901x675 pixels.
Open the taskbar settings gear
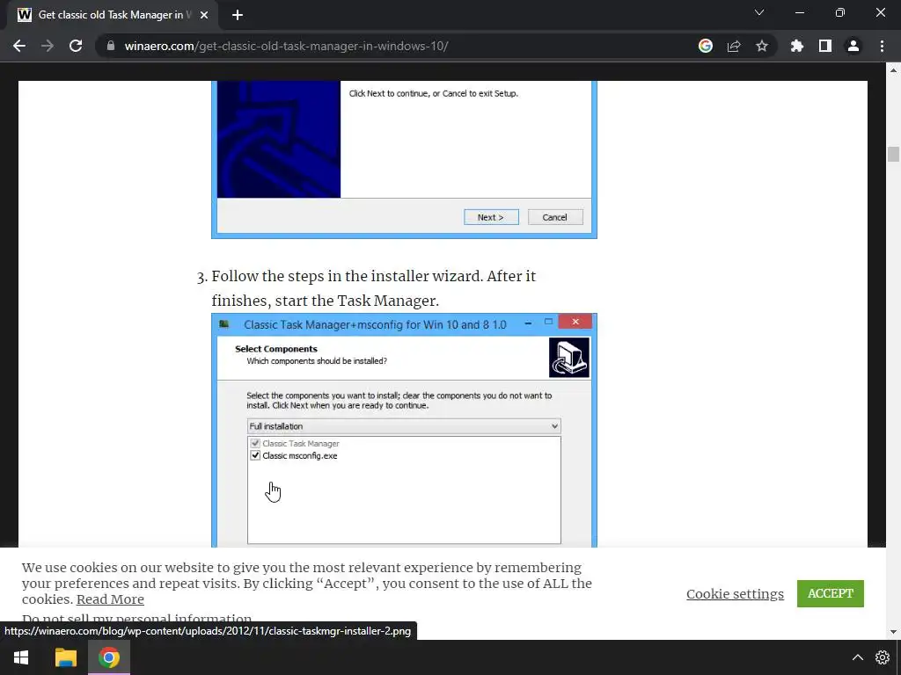[x=883, y=657]
